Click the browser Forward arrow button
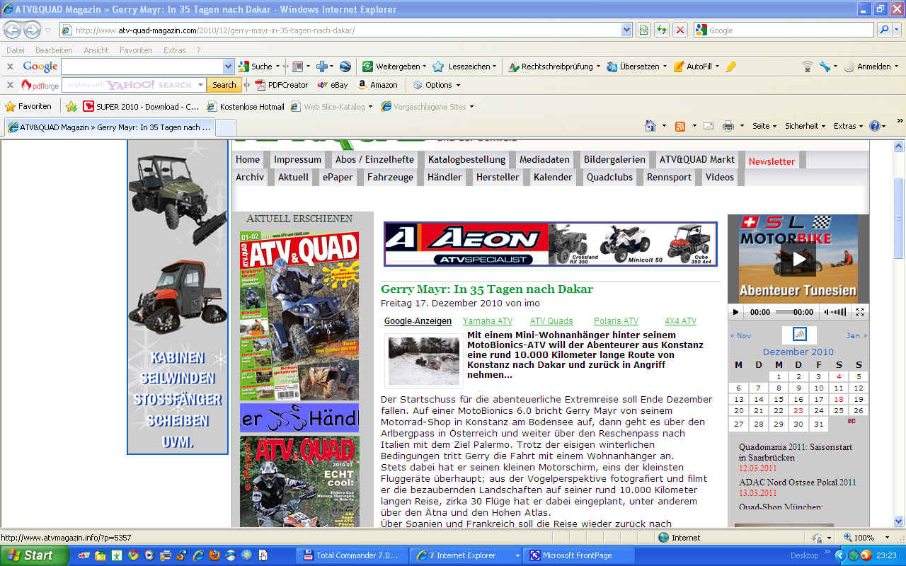Viewport: 906px width, 566px height. coord(33,30)
